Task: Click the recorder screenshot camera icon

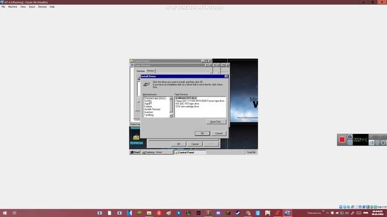Action: (350, 137)
